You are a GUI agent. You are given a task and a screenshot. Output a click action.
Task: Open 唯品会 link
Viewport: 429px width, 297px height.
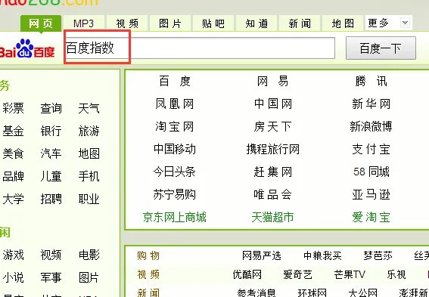pos(272,194)
